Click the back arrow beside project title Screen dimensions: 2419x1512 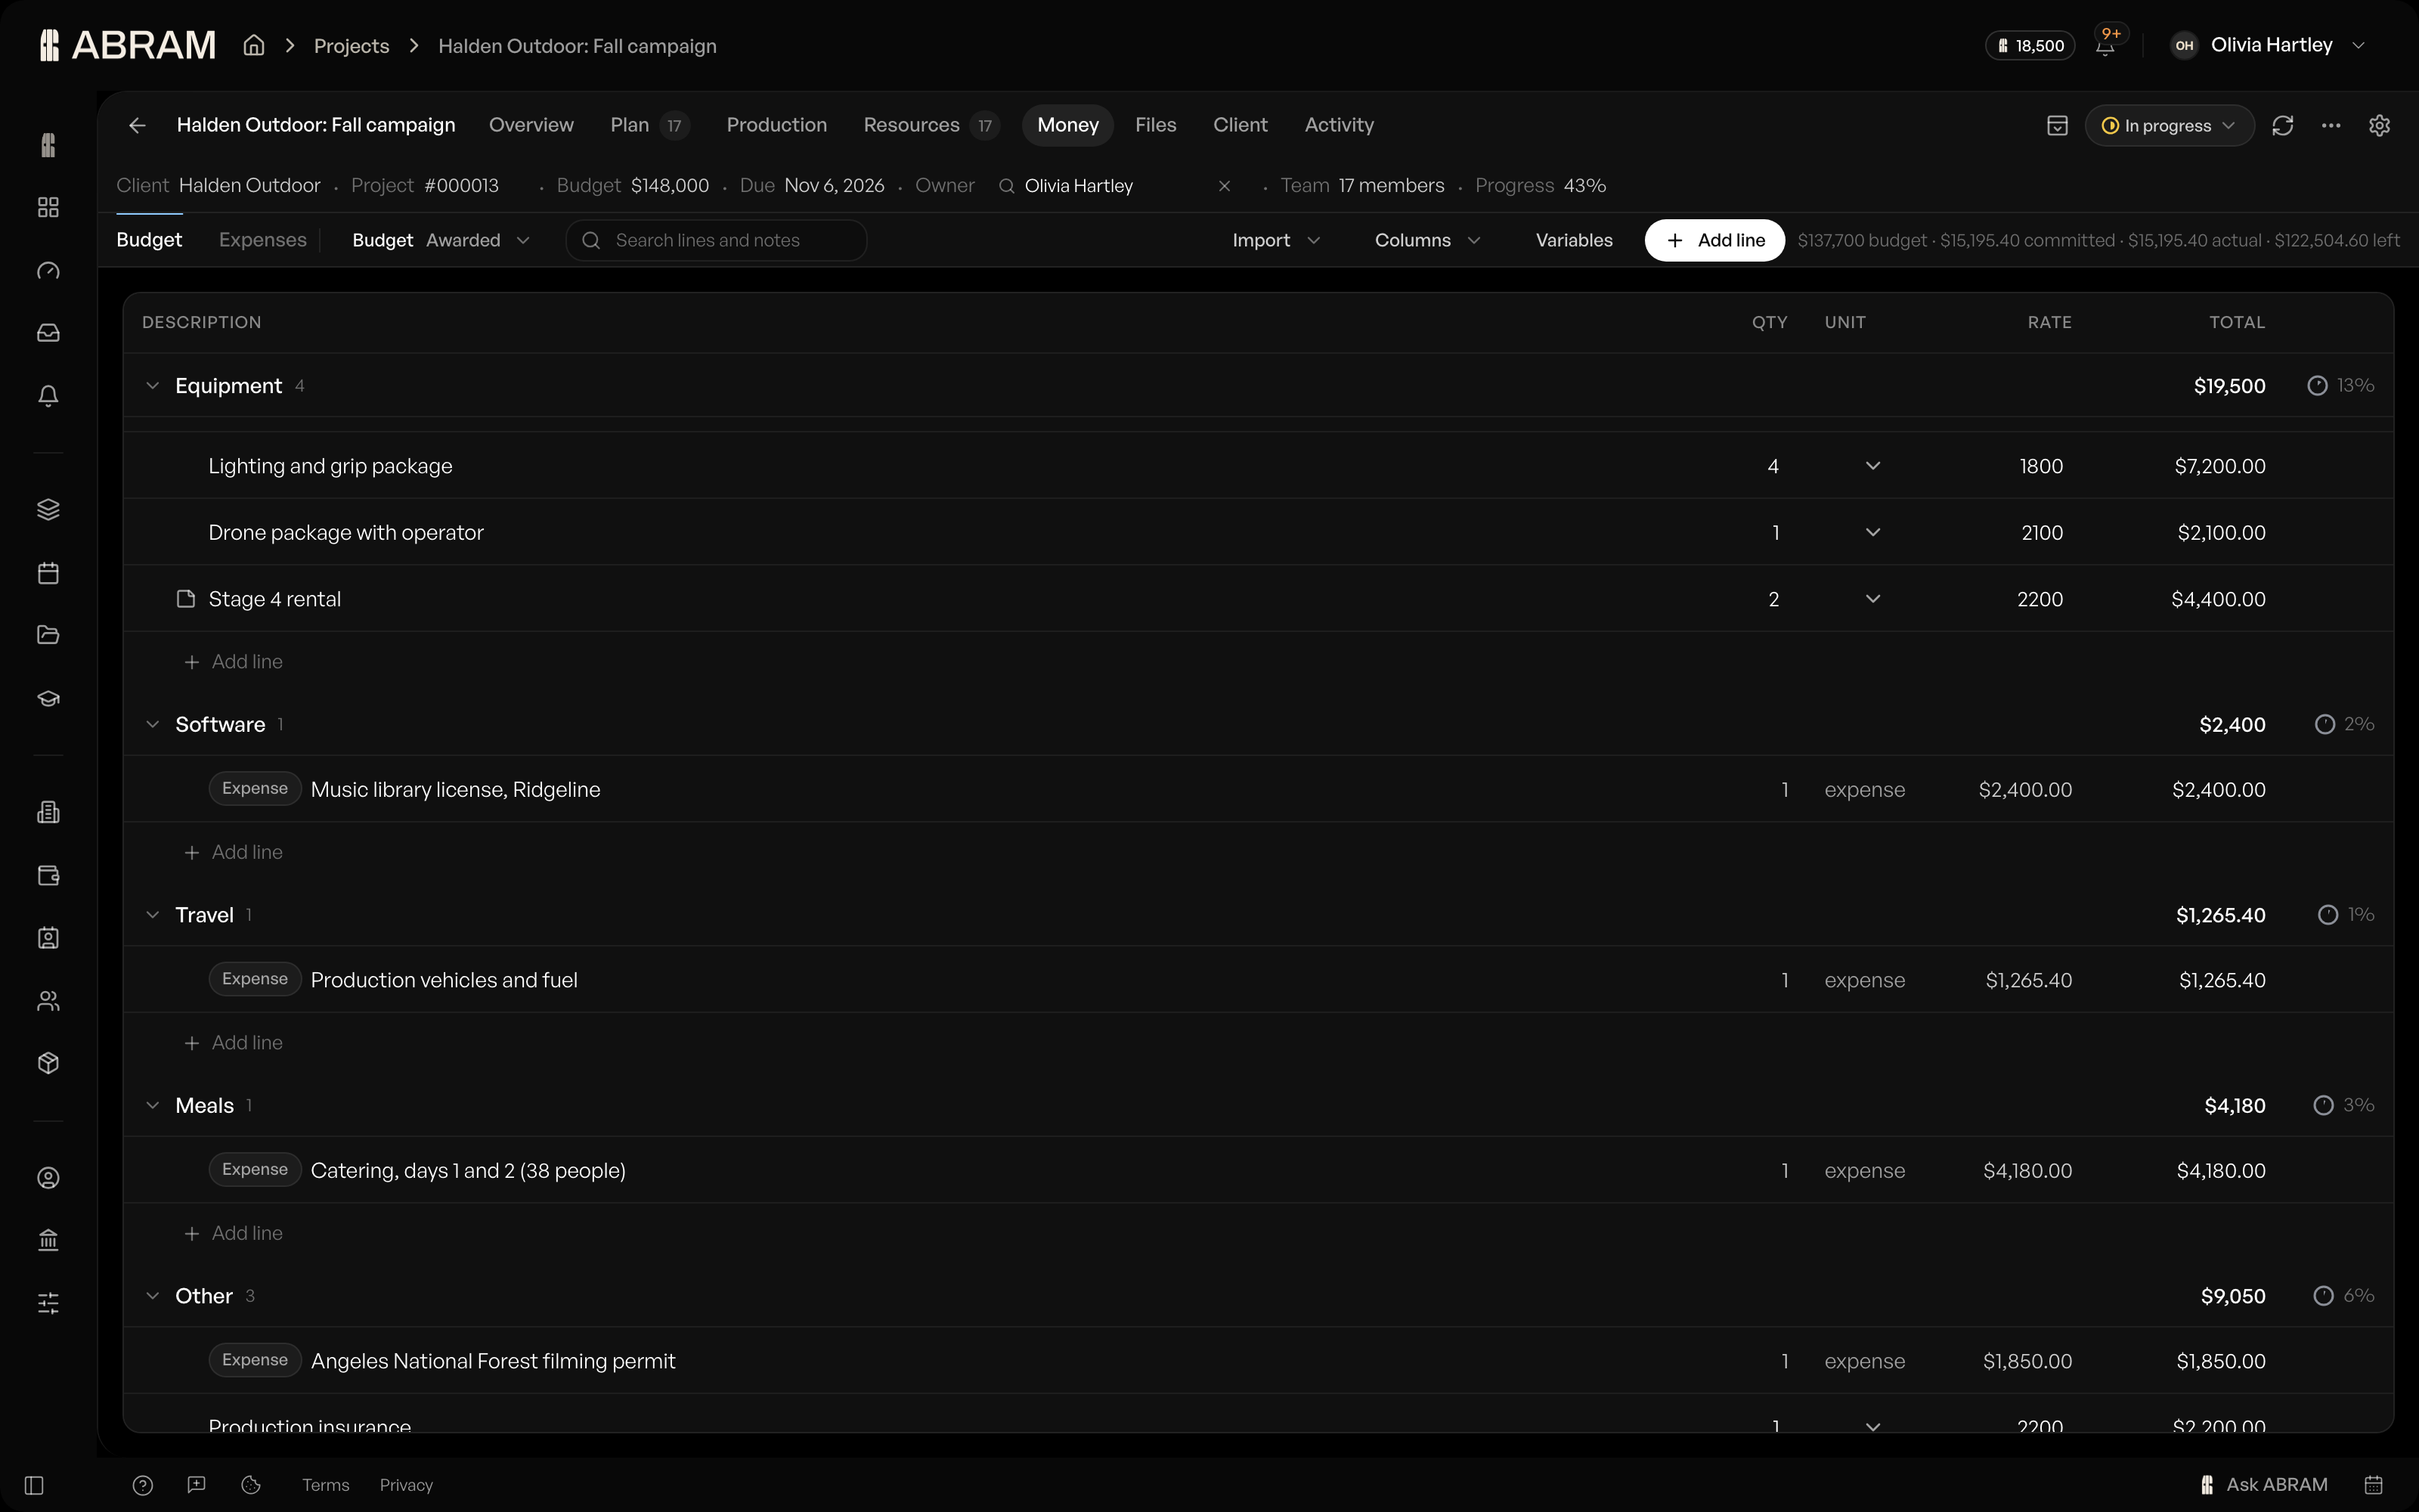pyautogui.click(x=137, y=125)
